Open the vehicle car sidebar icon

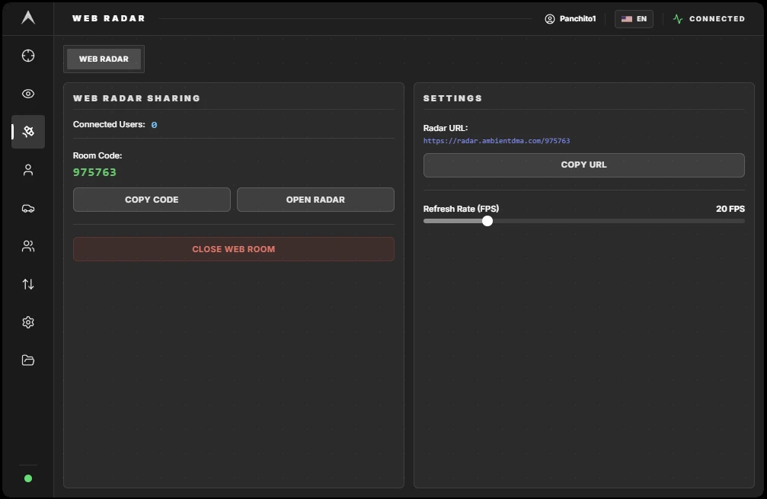28,209
